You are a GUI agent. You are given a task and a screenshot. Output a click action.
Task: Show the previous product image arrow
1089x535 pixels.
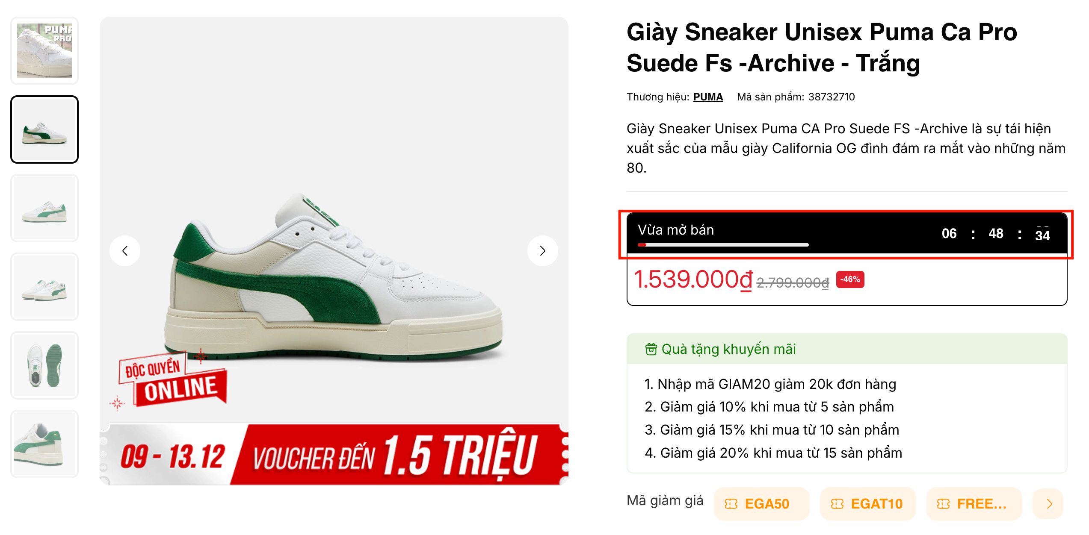coord(125,251)
